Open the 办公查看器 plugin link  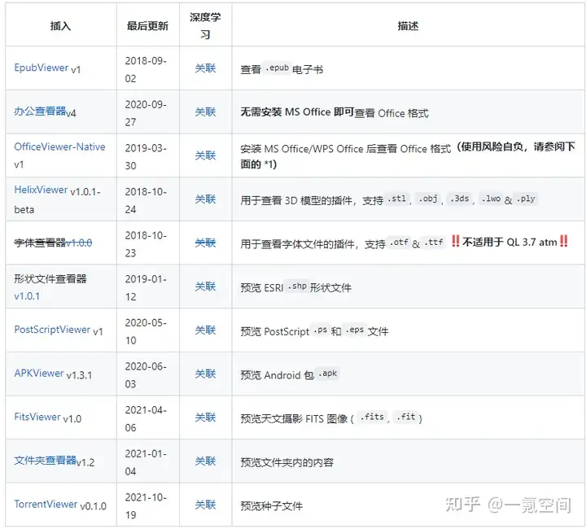tap(40, 111)
